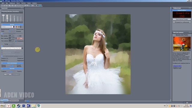Click the canvas vertical scrollbar

[x=171, y=54]
